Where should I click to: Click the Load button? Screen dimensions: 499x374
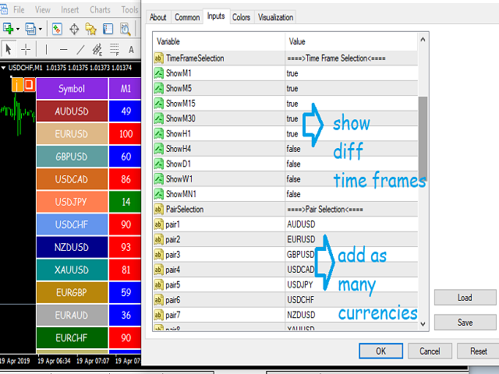(x=465, y=298)
